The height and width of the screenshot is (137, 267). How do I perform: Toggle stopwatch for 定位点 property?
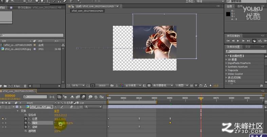pyautogui.click(x=25, y=115)
